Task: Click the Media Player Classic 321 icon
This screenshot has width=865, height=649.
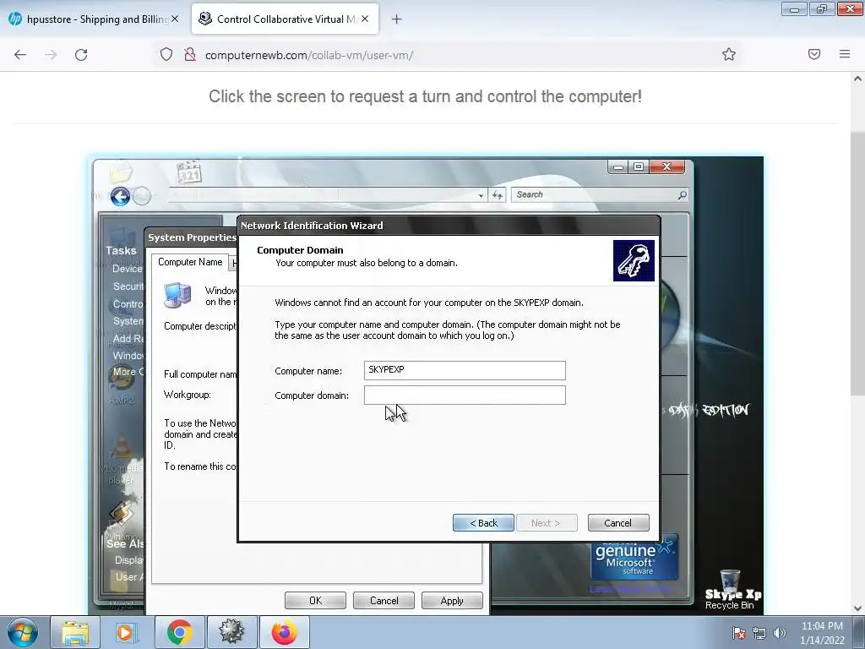Action: coord(189,172)
